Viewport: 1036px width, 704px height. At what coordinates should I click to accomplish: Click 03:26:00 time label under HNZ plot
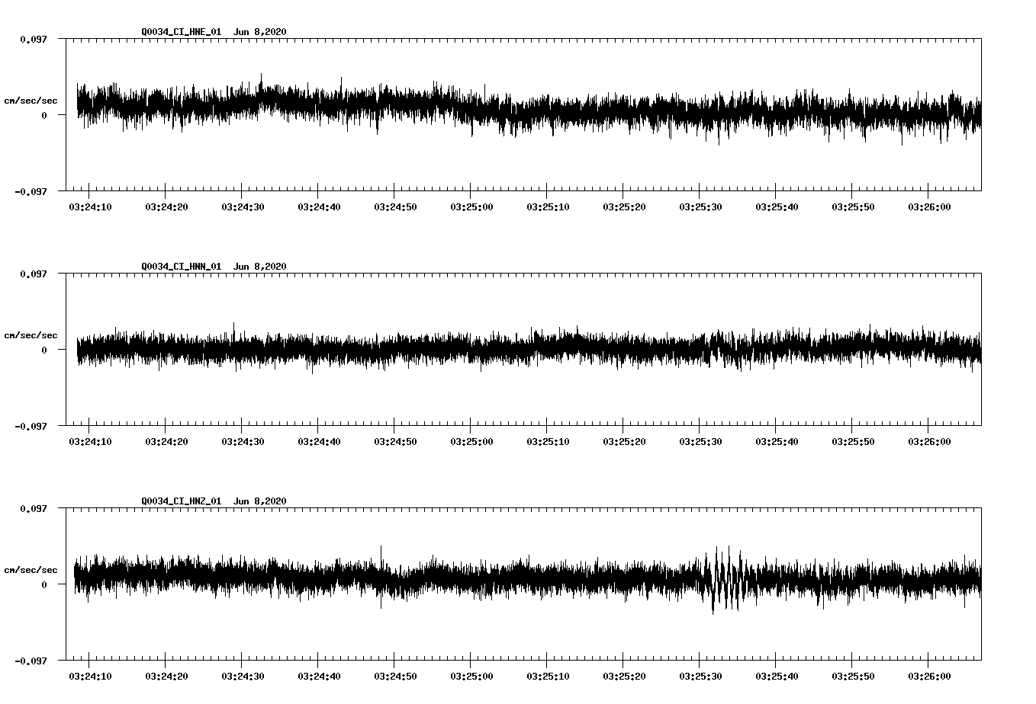click(x=929, y=677)
